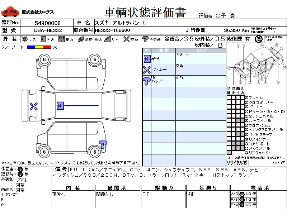
Task: Click the 整理No. field value 54900006
Action: click(x=48, y=23)
